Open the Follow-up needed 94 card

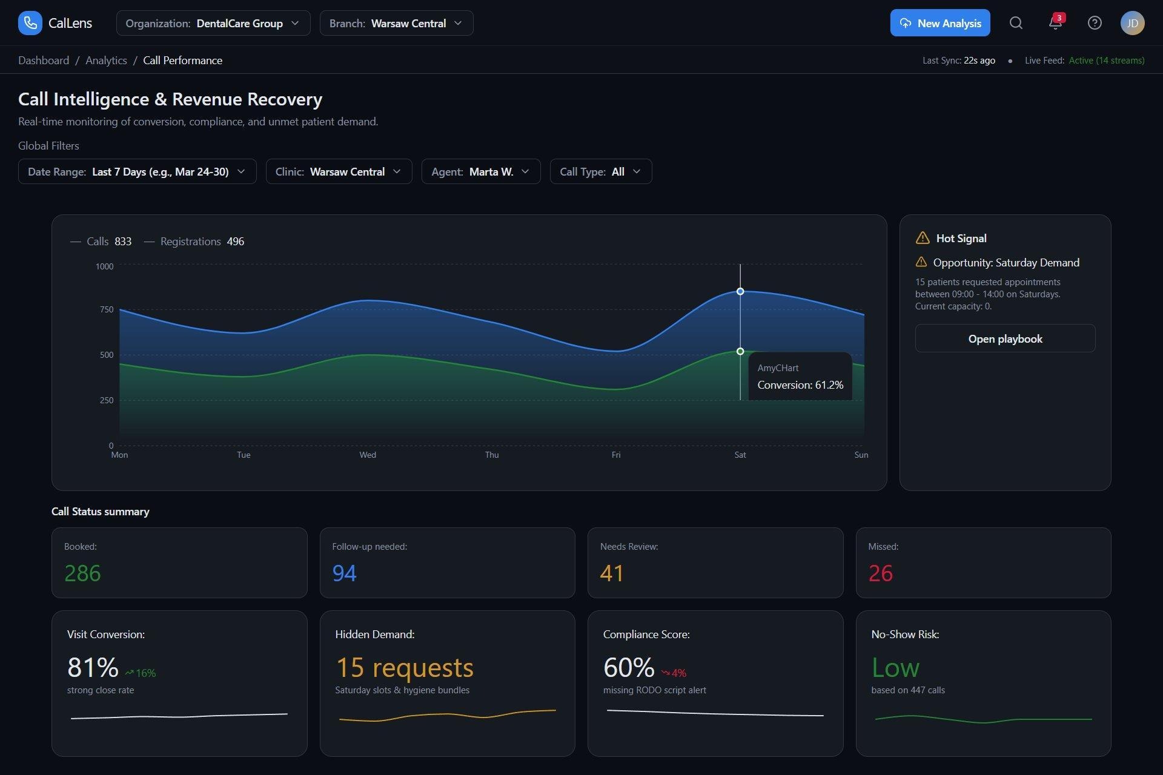pyautogui.click(x=447, y=562)
